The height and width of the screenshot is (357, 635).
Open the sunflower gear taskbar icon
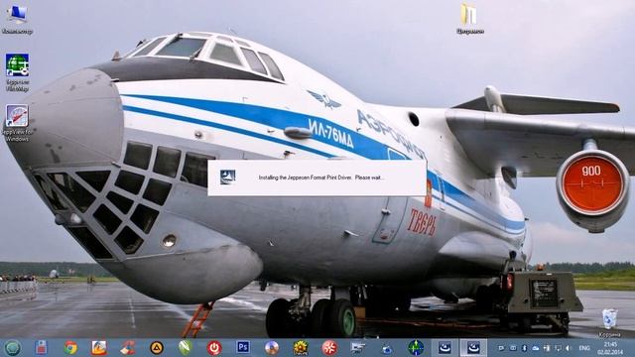point(301,348)
